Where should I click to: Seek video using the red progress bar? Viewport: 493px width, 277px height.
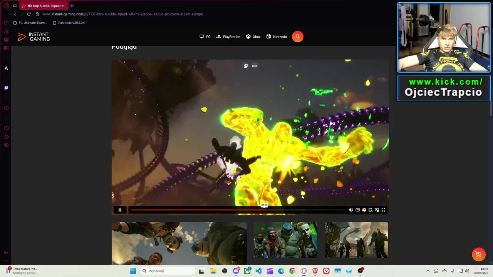(238, 210)
